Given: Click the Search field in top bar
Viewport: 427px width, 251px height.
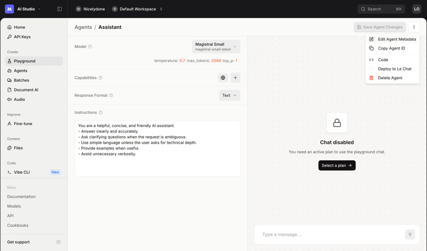Looking at the screenshot, I should click(x=381, y=9).
